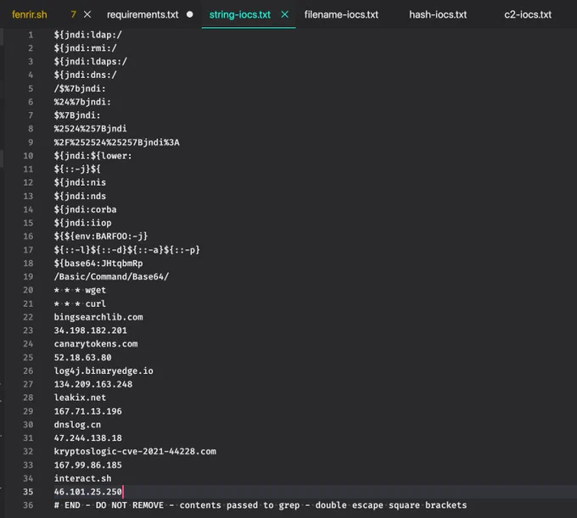This screenshot has width=577, height=518.
Task: Click the '* * * curl' line
Action: click(x=80, y=304)
